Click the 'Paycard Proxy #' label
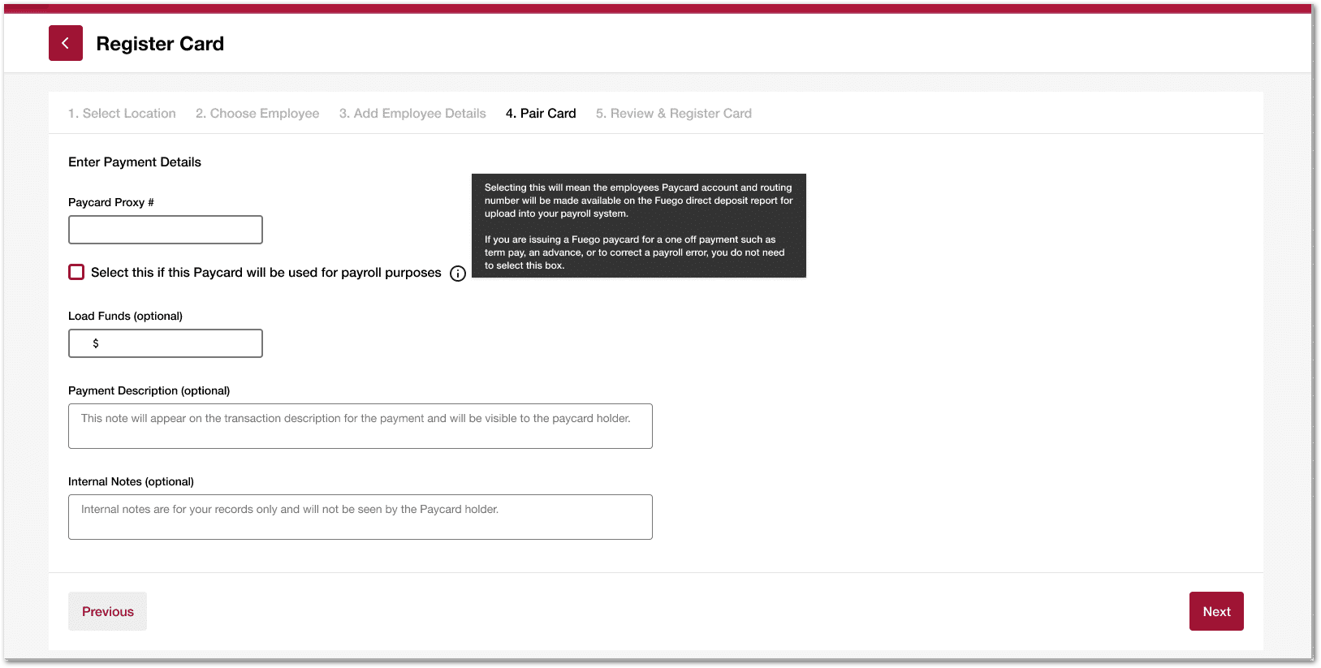 click(111, 202)
